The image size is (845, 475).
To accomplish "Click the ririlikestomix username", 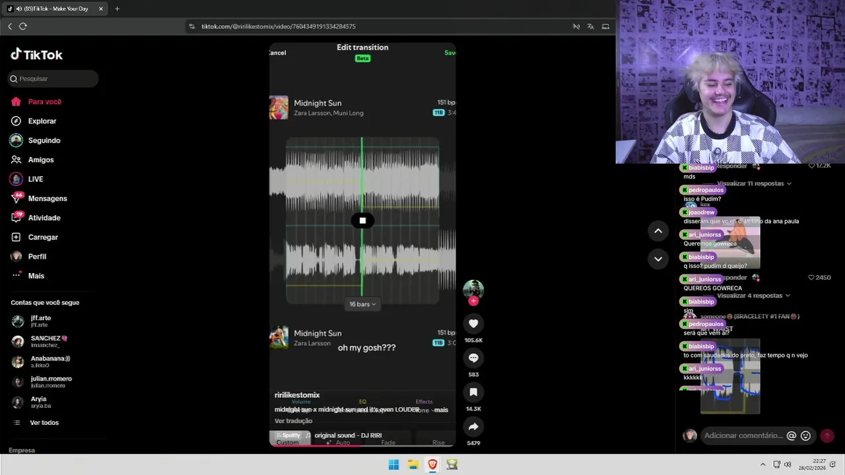I will click(297, 395).
